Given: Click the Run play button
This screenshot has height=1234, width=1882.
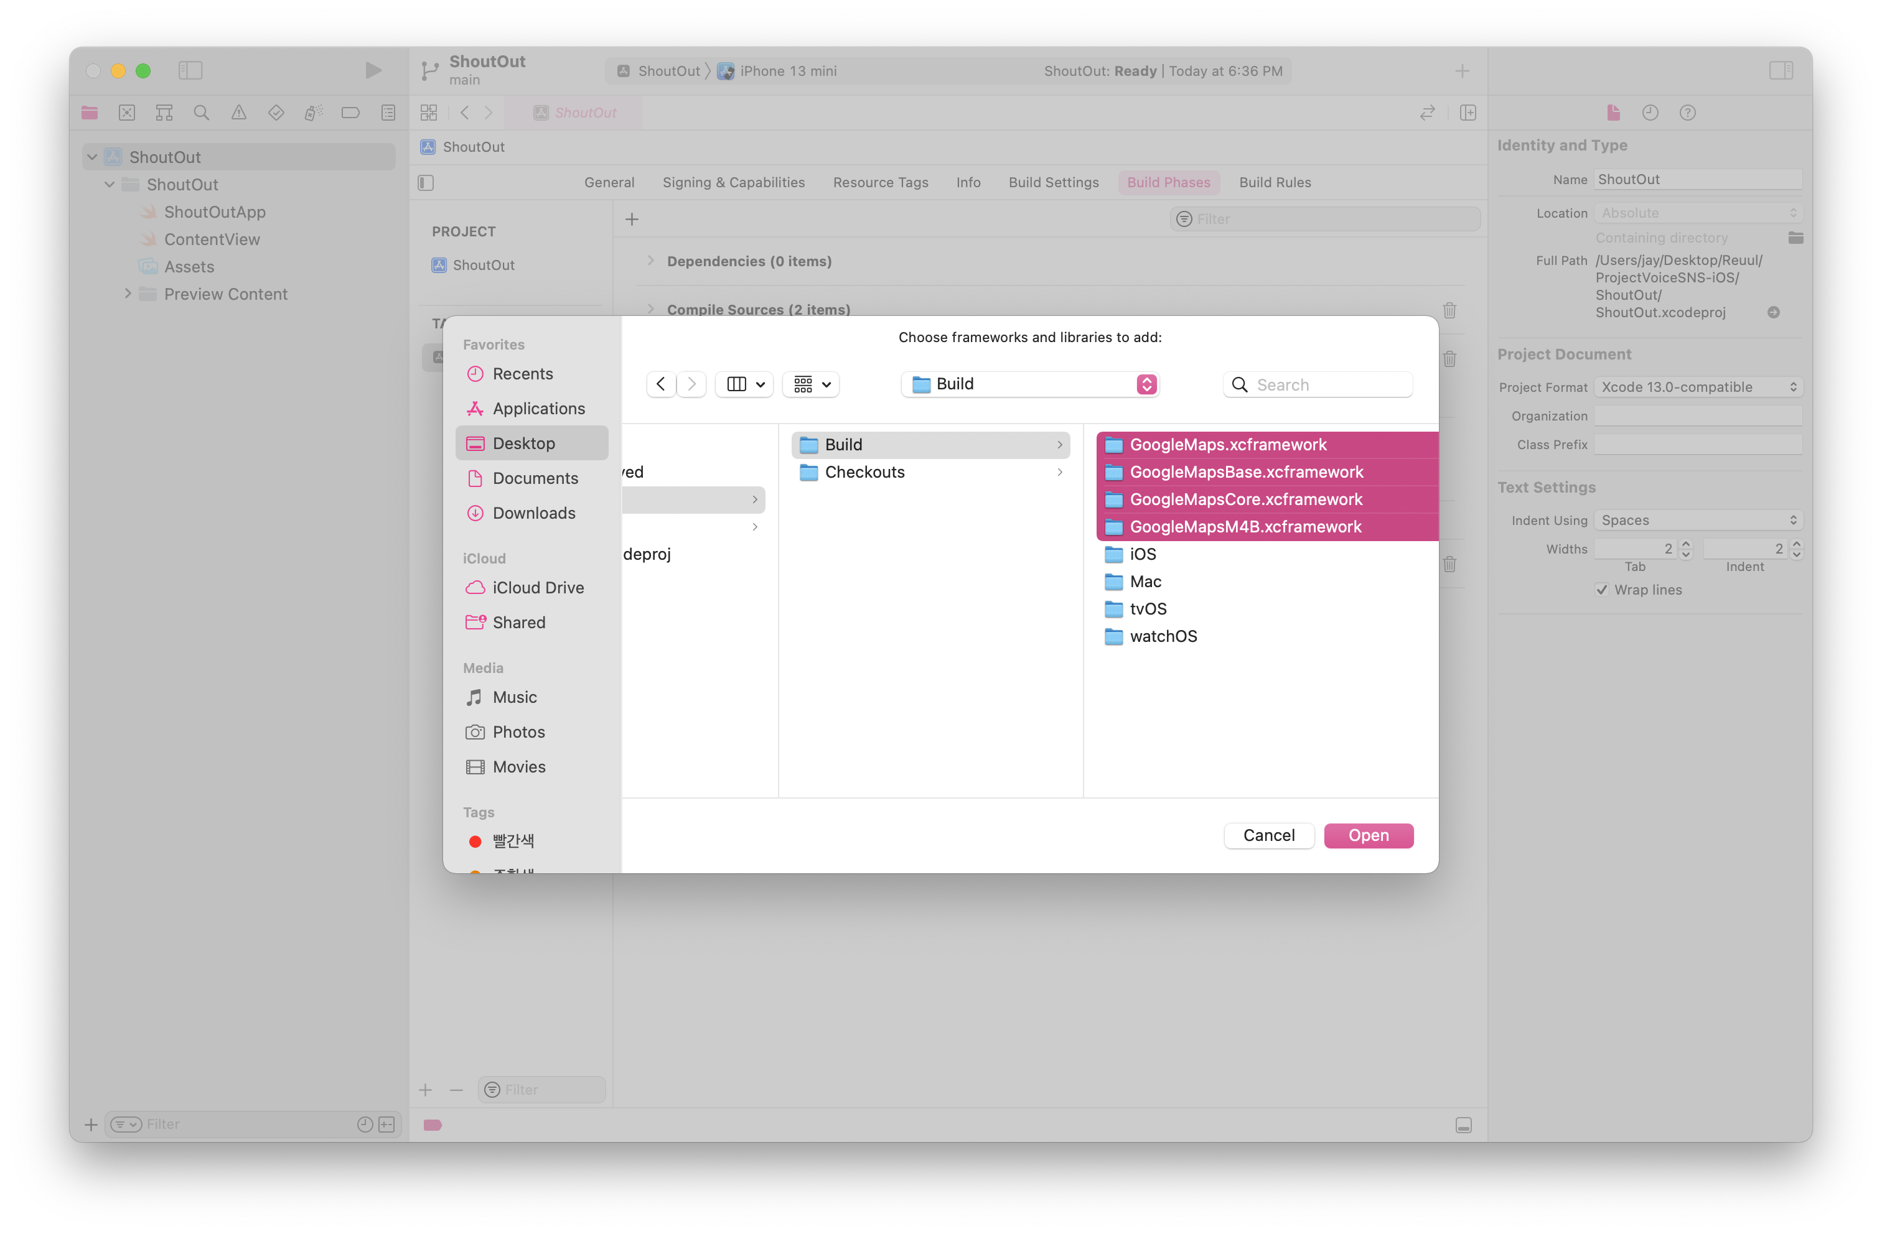Looking at the screenshot, I should (373, 70).
